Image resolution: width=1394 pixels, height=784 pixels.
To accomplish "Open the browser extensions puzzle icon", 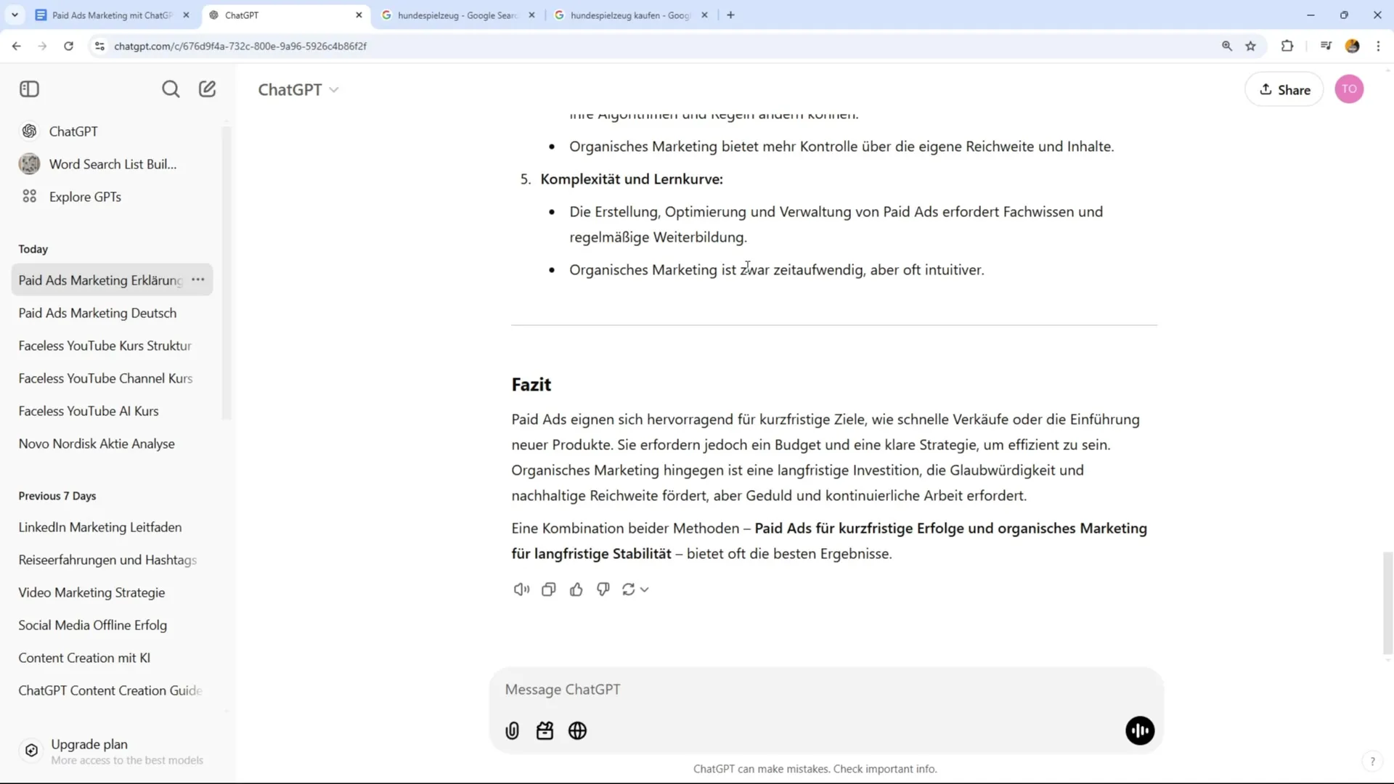I will tap(1287, 46).
